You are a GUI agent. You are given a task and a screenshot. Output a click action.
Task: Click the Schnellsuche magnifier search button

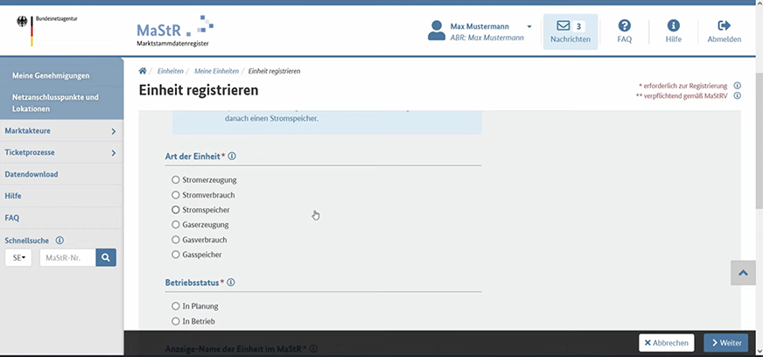point(106,257)
